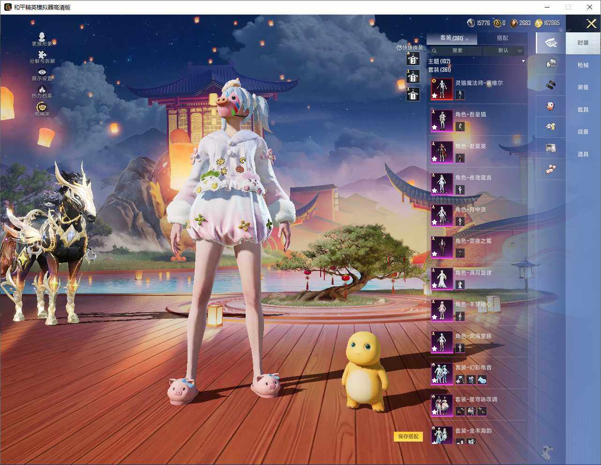Switch to quick outfit slot 3
This screenshot has height=465, width=601.
point(413,59)
